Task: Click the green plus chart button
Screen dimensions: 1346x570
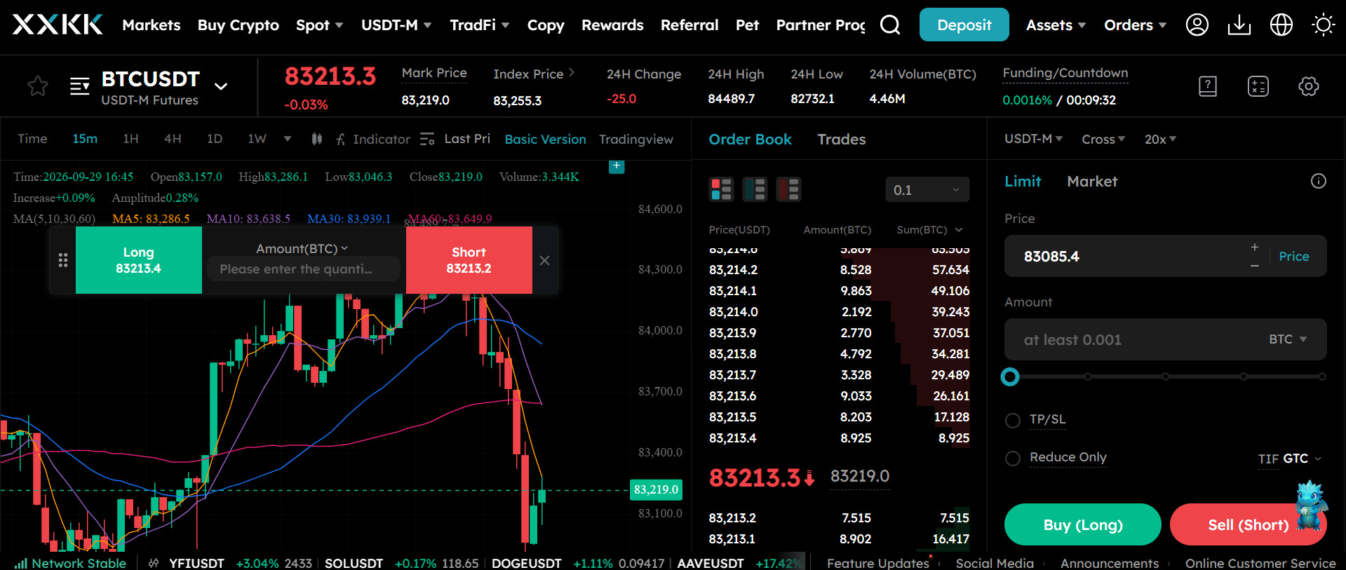Action: [x=617, y=166]
